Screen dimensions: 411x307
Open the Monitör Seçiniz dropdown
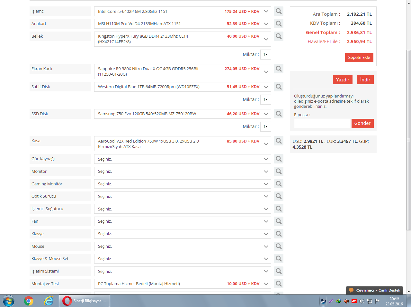coord(183,172)
